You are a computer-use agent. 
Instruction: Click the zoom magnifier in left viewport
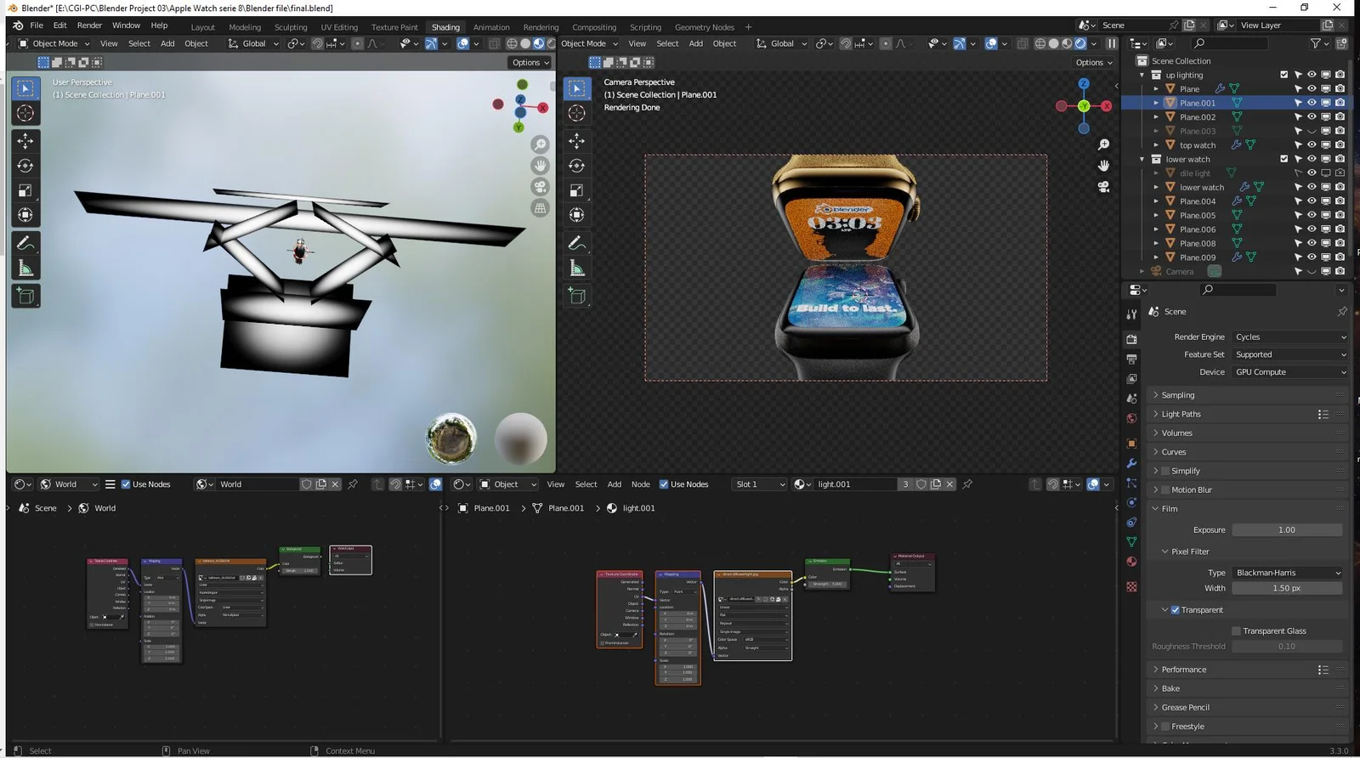point(540,144)
